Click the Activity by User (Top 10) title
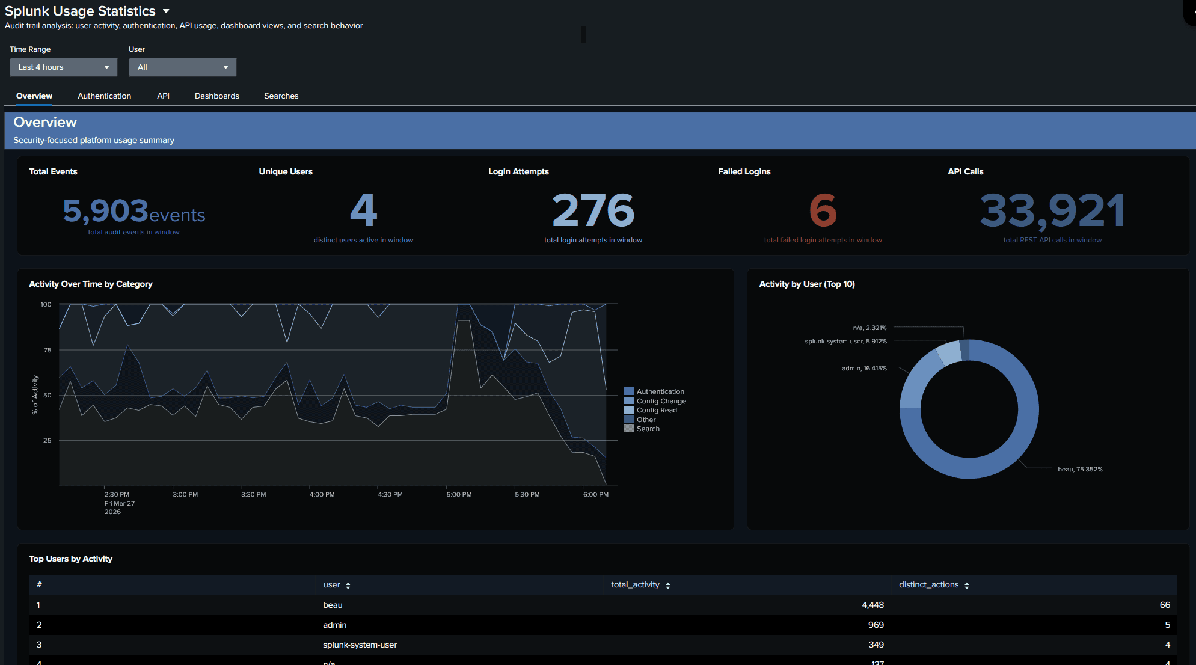The width and height of the screenshot is (1196, 665). [x=807, y=284]
